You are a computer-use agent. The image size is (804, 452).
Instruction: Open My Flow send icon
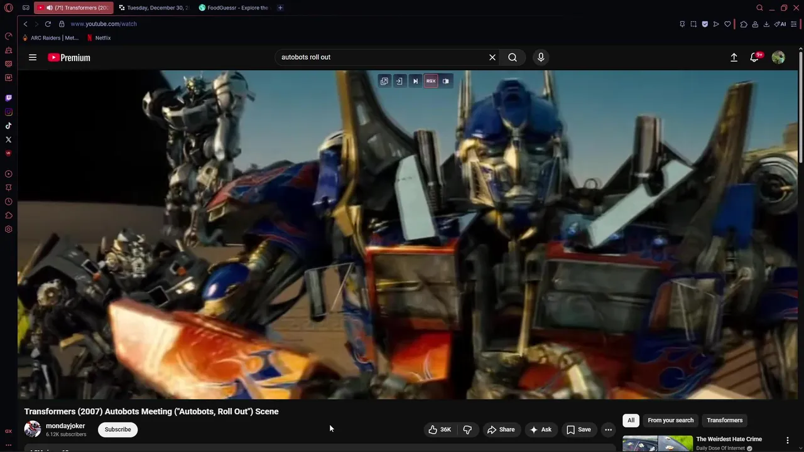tap(716, 24)
